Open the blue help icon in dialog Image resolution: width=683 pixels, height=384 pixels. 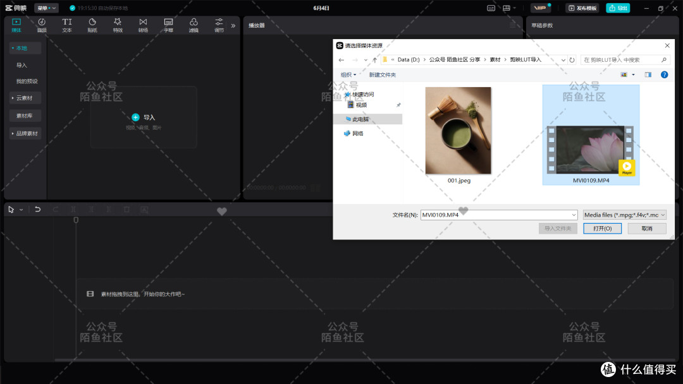pos(664,75)
